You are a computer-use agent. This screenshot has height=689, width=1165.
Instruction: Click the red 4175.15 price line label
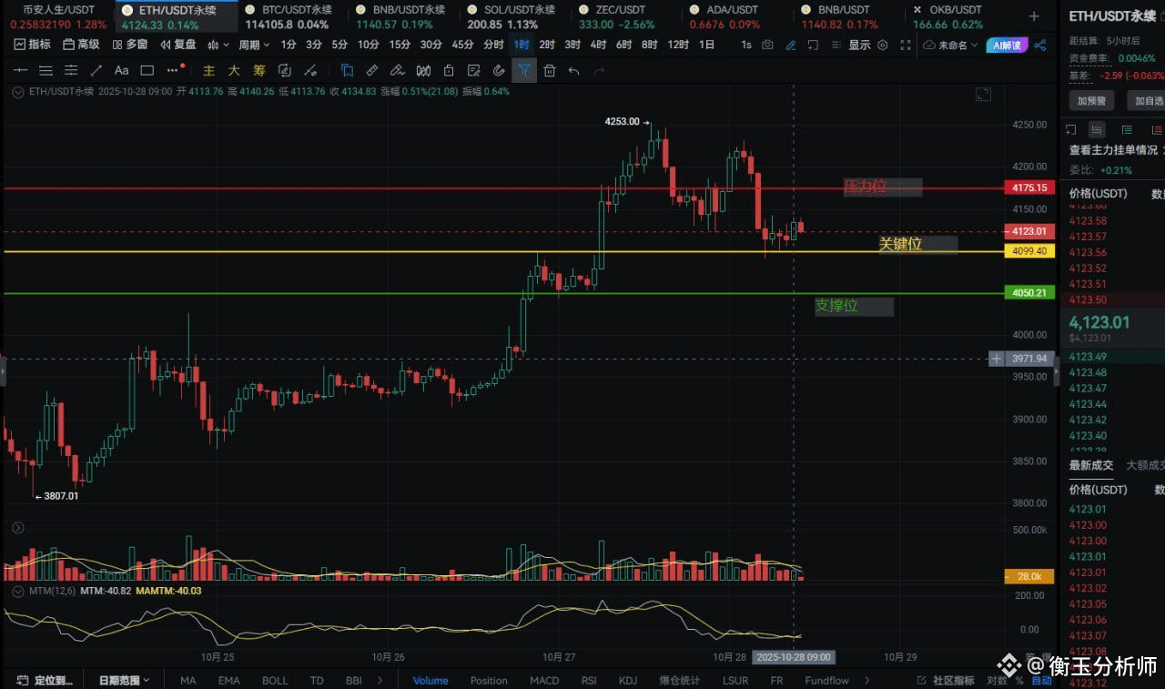[1029, 187]
